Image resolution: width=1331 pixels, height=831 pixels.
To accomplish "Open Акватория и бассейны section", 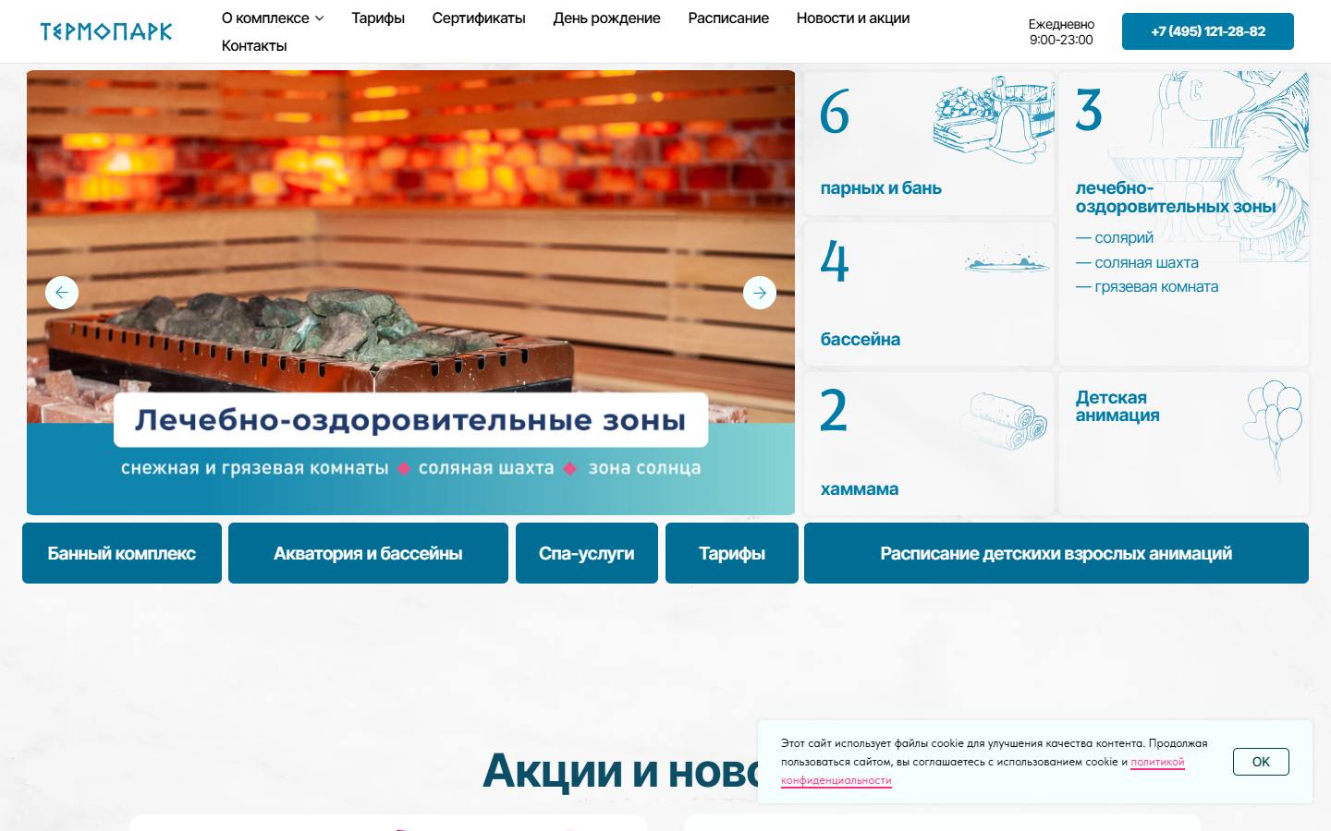I will (368, 553).
